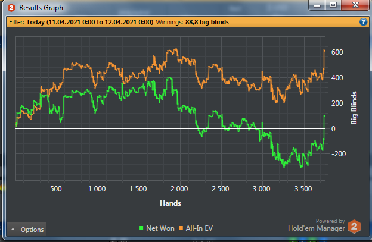
Task: Click the 2 000 hands axis label
Action: pos(179,189)
